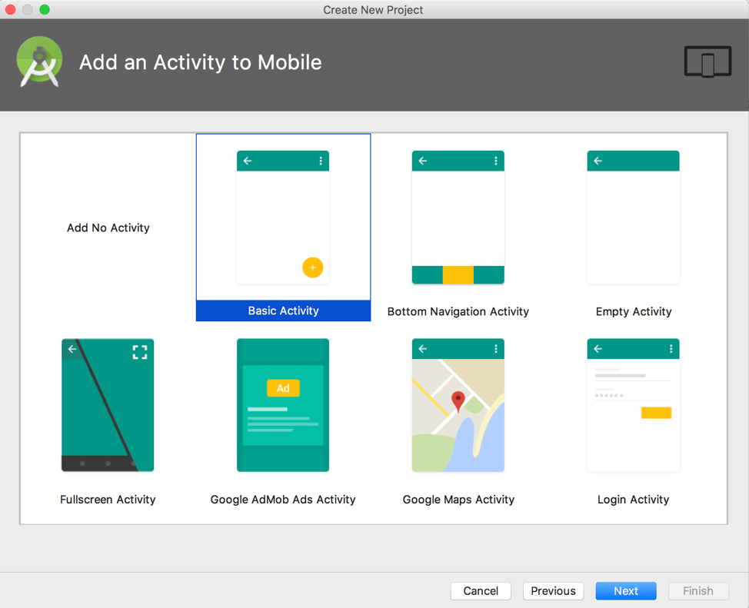Proceed with the Next button
Viewport: 749px width, 608px height.
tap(626, 591)
